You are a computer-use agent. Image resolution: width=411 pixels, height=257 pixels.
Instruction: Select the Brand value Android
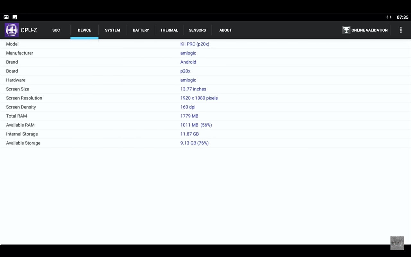point(188,62)
